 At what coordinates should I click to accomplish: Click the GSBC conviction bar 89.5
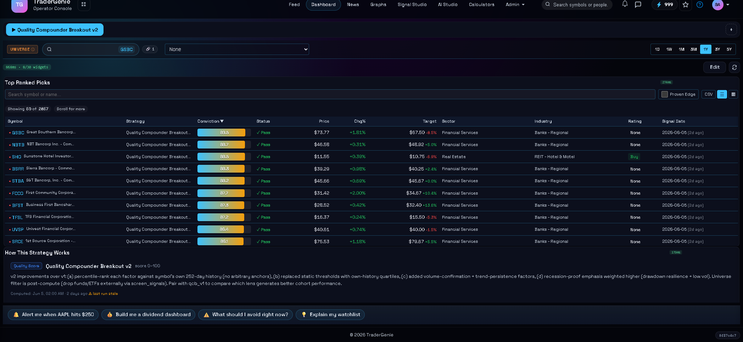pyautogui.click(x=224, y=133)
